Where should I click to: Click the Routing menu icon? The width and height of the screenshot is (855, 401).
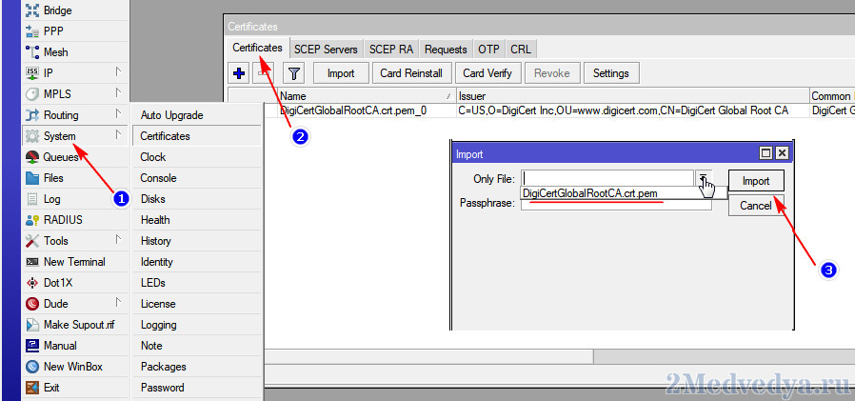[x=32, y=114]
